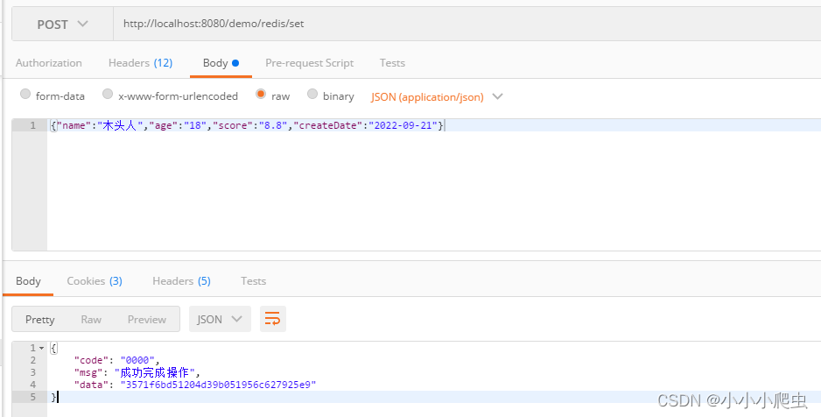Click the "msg" response line
The width and height of the screenshot is (821, 417).
click(x=137, y=372)
